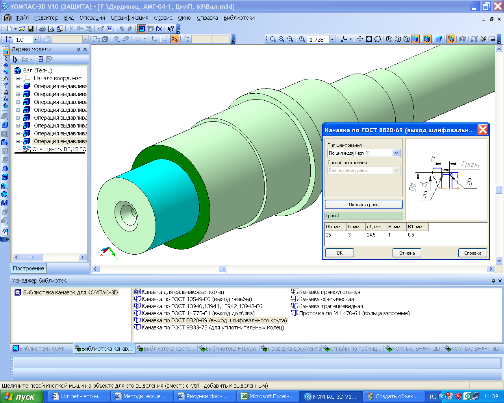Viewport: 504px width, 403px height.
Task: Switch display to wireframe mode
Action: click(x=389, y=39)
